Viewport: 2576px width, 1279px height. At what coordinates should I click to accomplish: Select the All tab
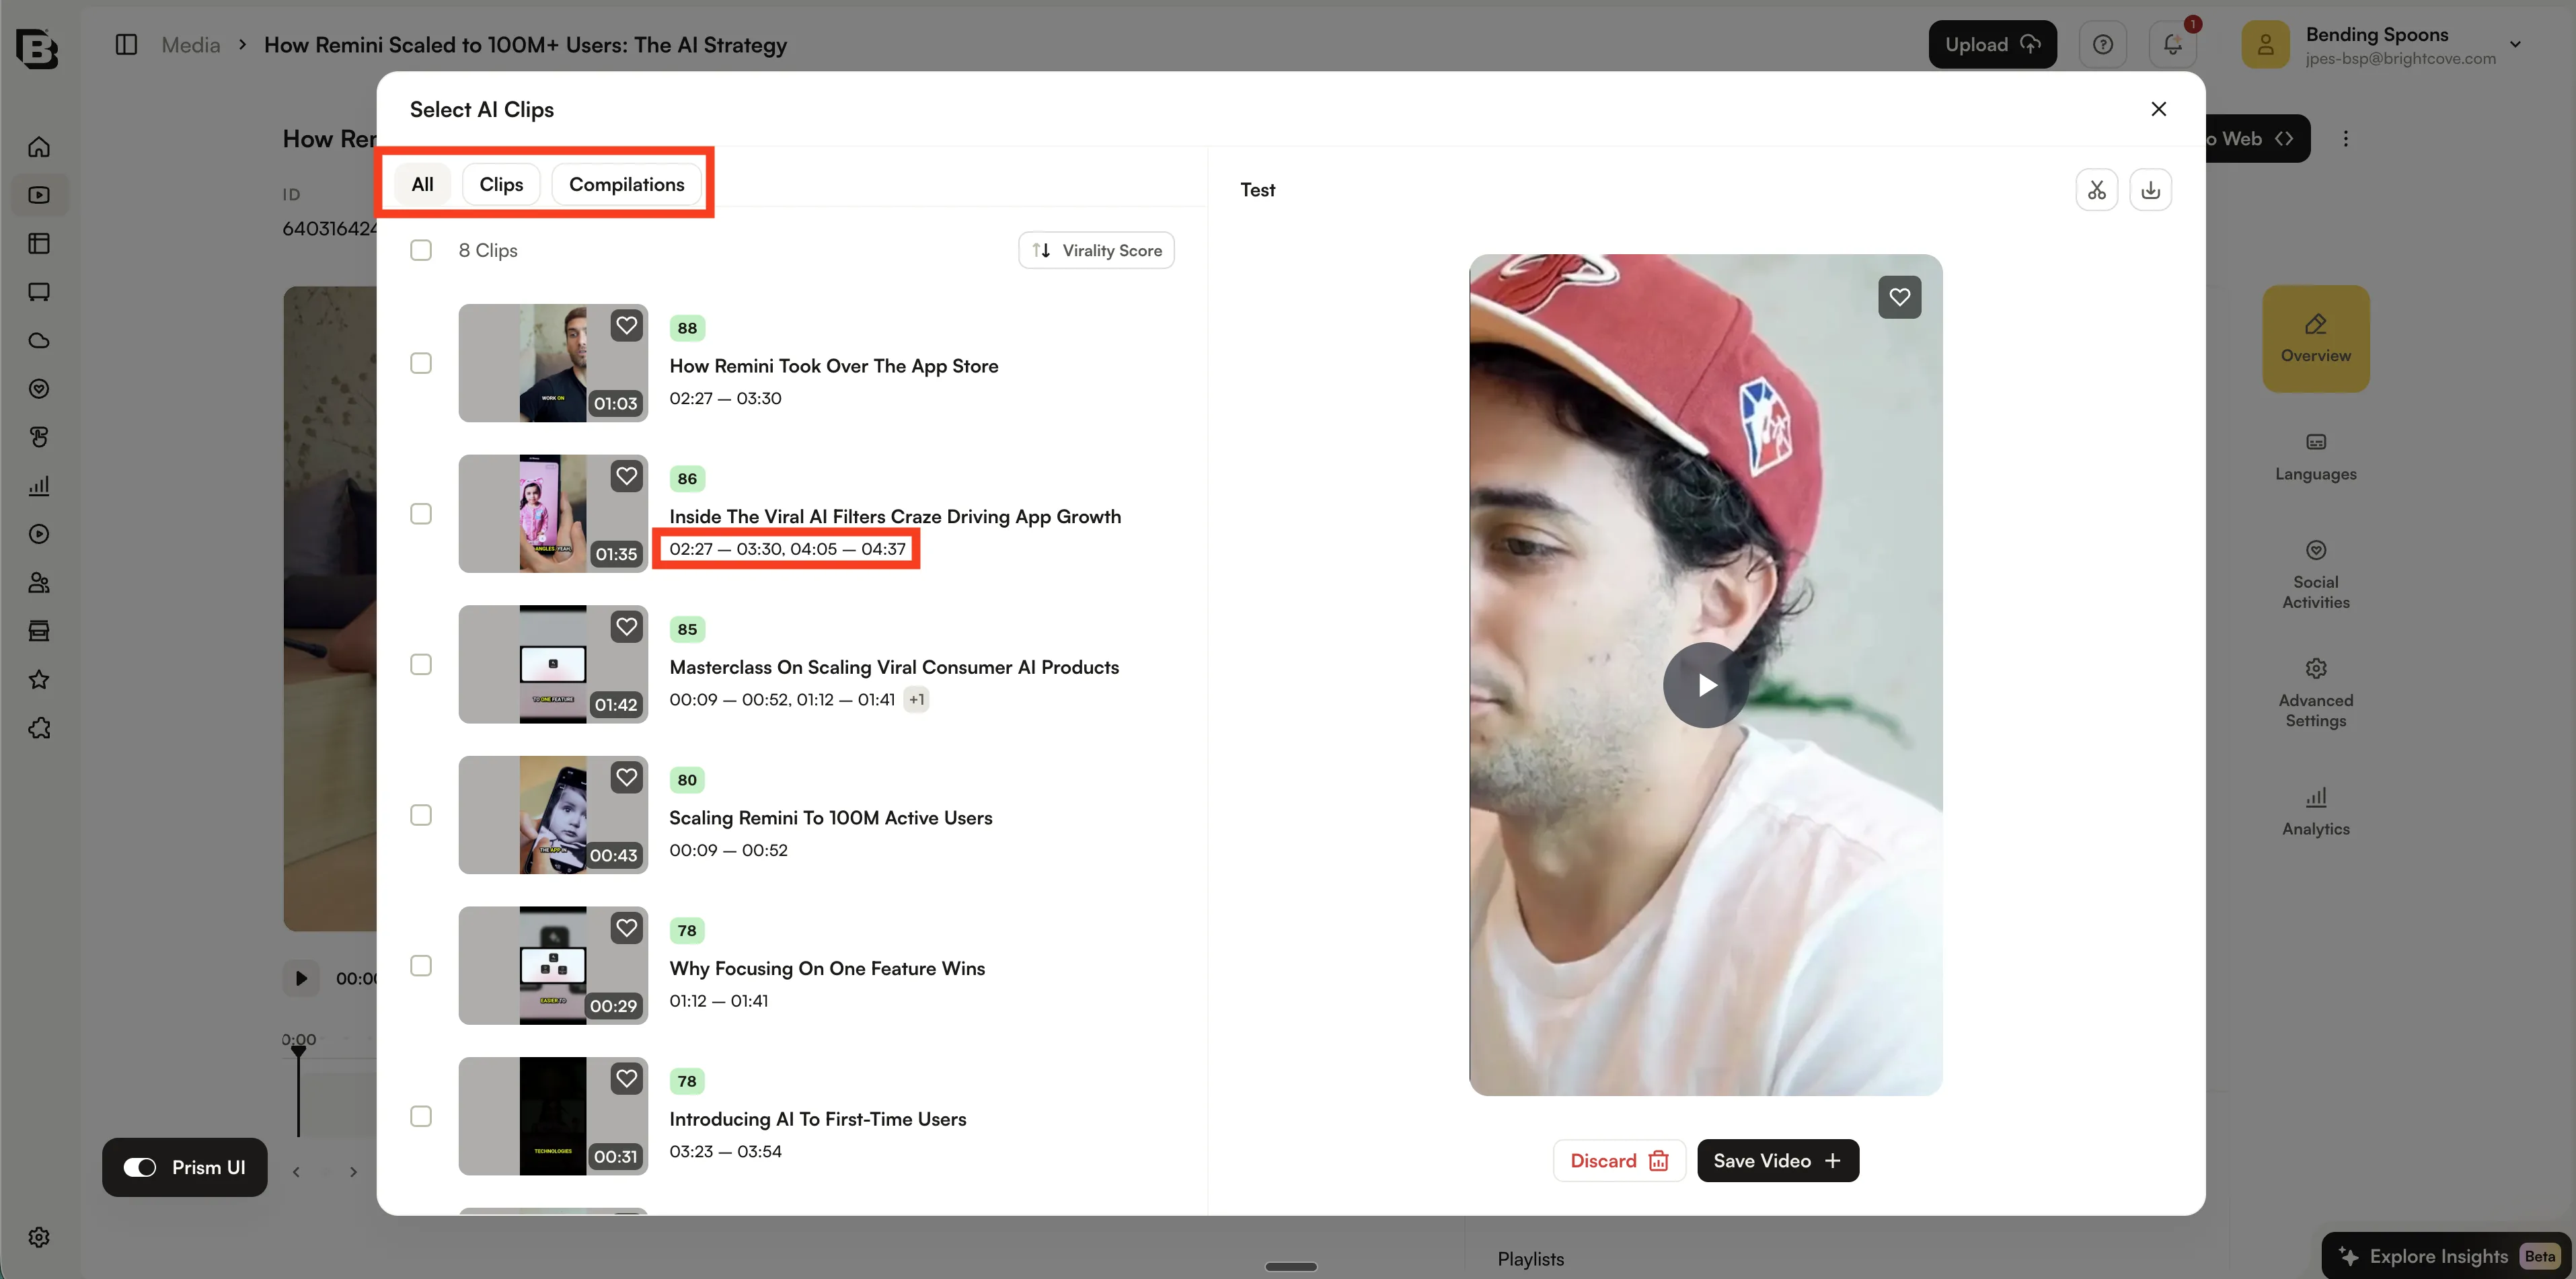422,184
